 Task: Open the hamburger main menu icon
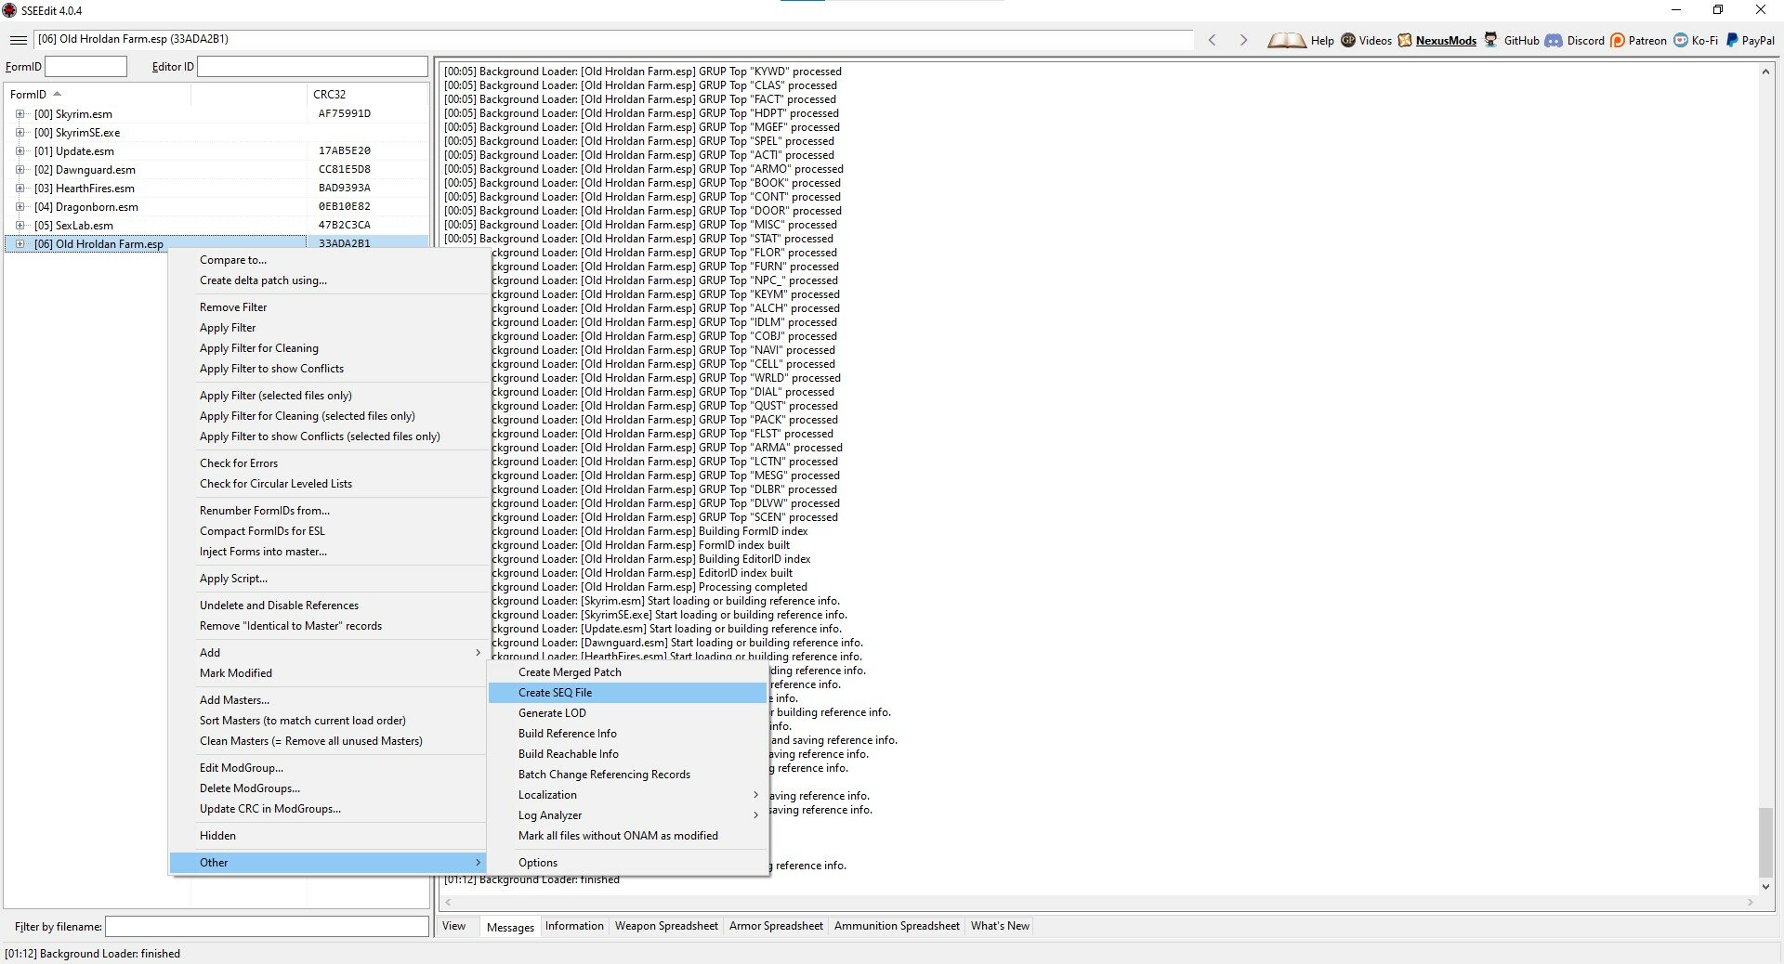(18, 40)
